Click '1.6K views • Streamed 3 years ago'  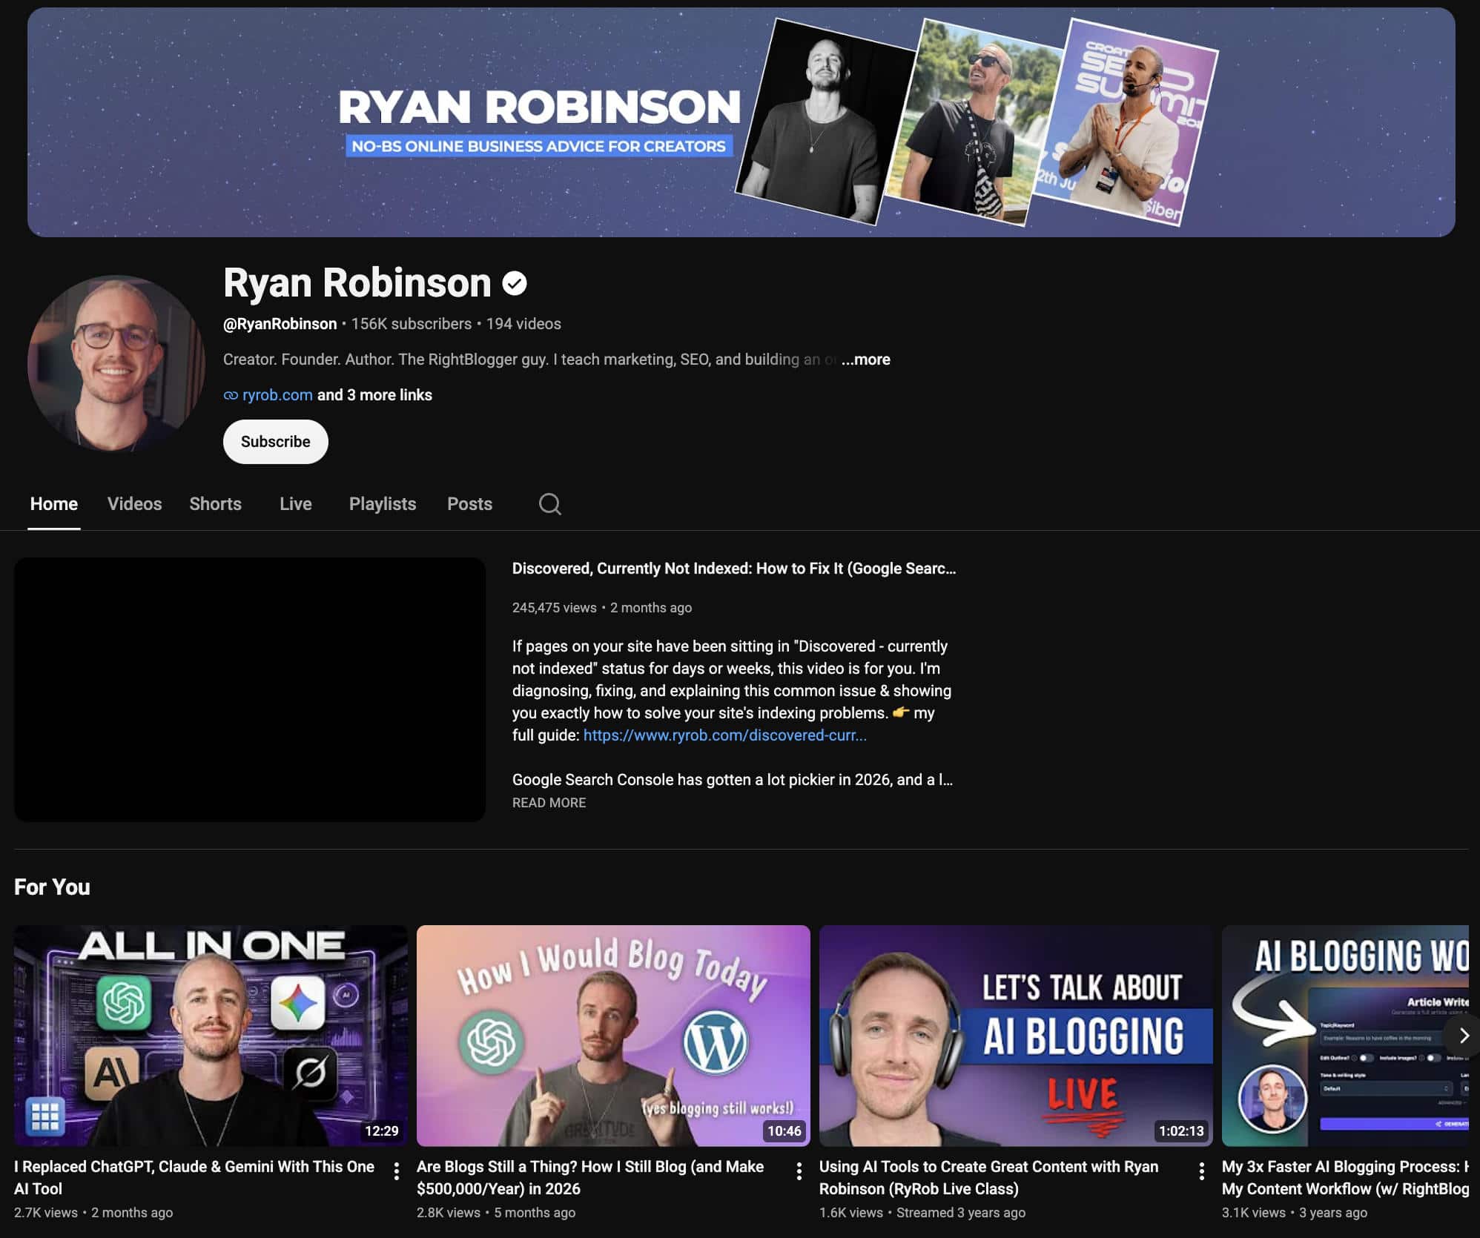point(922,1213)
